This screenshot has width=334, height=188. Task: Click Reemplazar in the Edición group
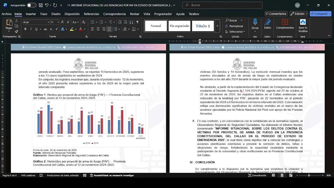click(x=234, y=26)
